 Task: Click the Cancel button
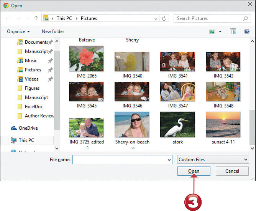232,171
